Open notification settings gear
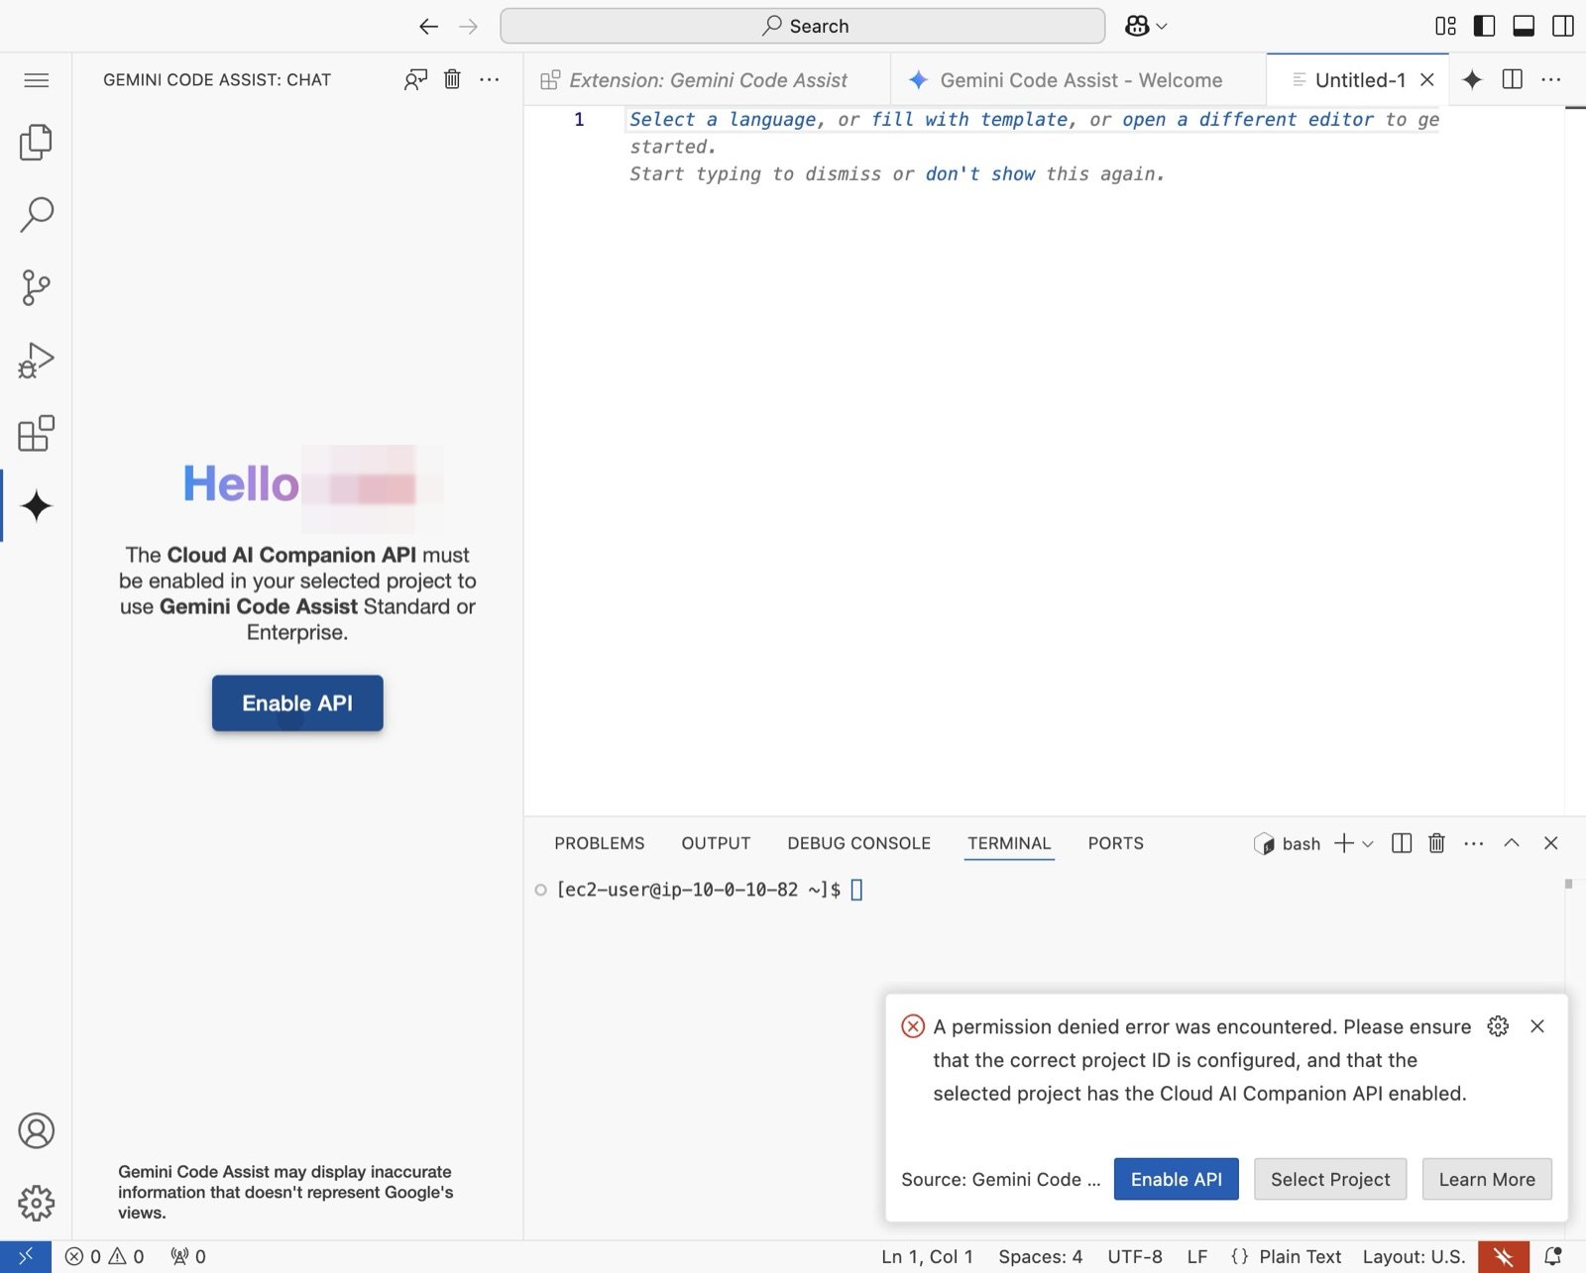The width and height of the screenshot is (1586, 1273). 1498,1026
